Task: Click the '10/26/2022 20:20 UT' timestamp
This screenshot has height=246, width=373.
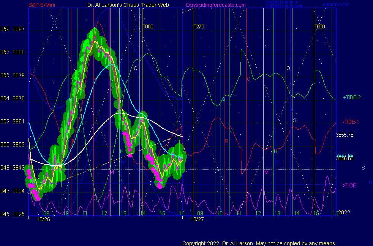Action: coord(282,2)
